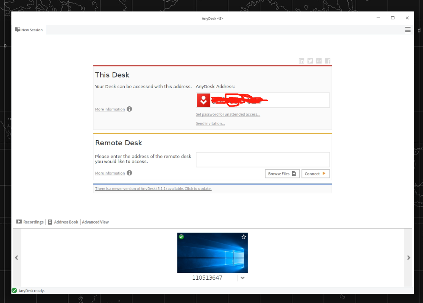Expand dropdown arrow next to 110513647
This screenshot has height=303, width=423.
pyautogui.click(x=243, y=278)
